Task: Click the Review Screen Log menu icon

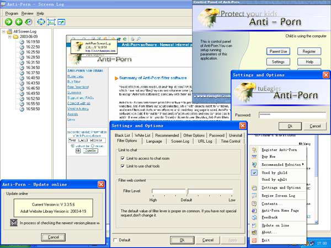Action: (254, 196)
